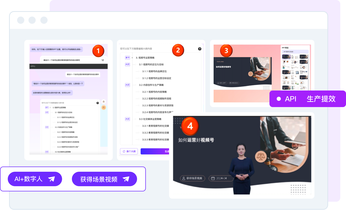Screen dimensions: 346x210
Task: Open the AI中心 dark header bar
Action: [69, 66]
